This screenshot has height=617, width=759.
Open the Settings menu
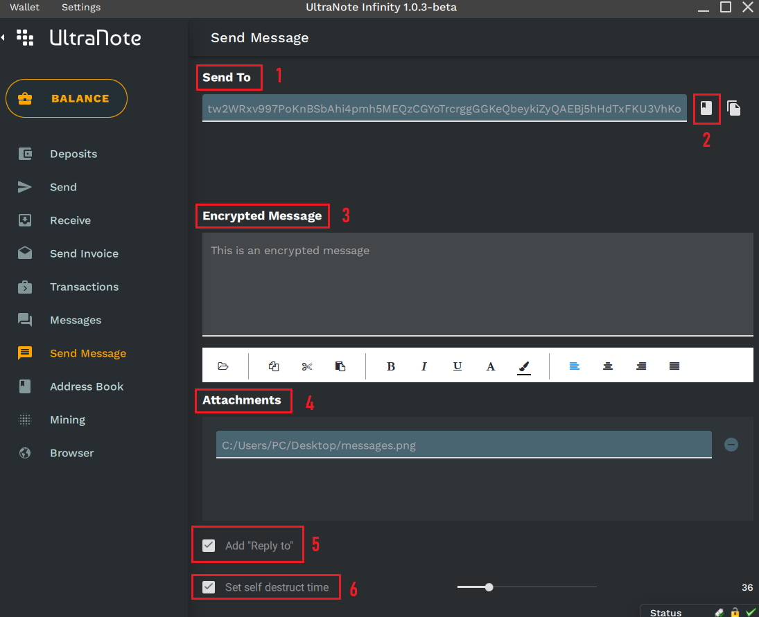pyautogui.click(x=81, y=7)
